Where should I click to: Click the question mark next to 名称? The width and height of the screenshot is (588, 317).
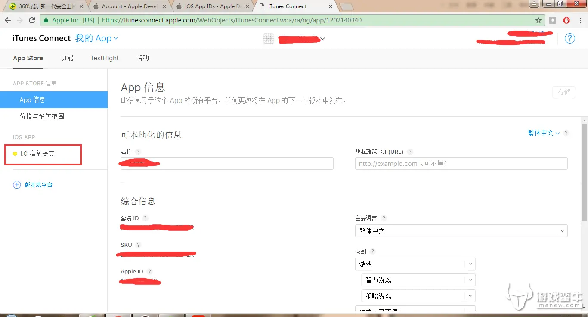[138, 152]
